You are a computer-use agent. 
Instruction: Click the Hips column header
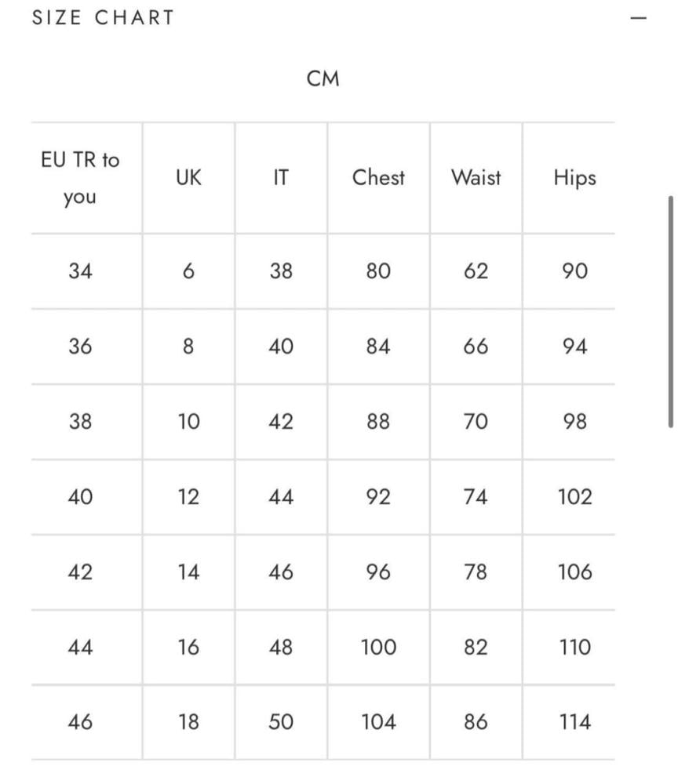point(574,178)
